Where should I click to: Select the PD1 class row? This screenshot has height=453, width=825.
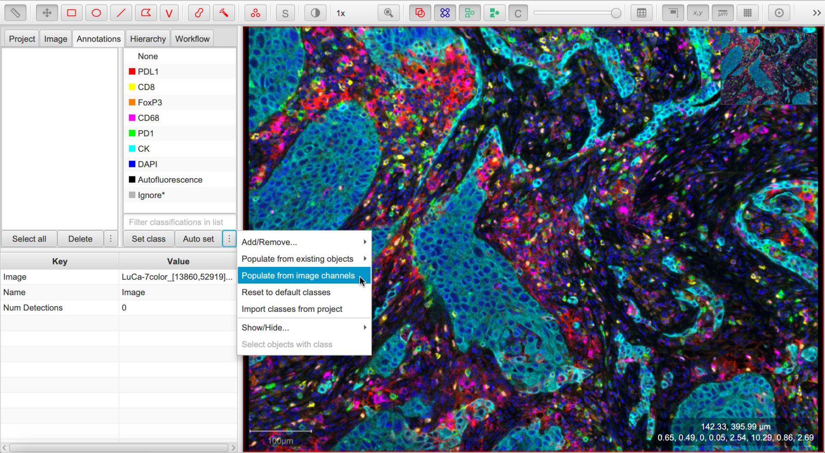180,133
